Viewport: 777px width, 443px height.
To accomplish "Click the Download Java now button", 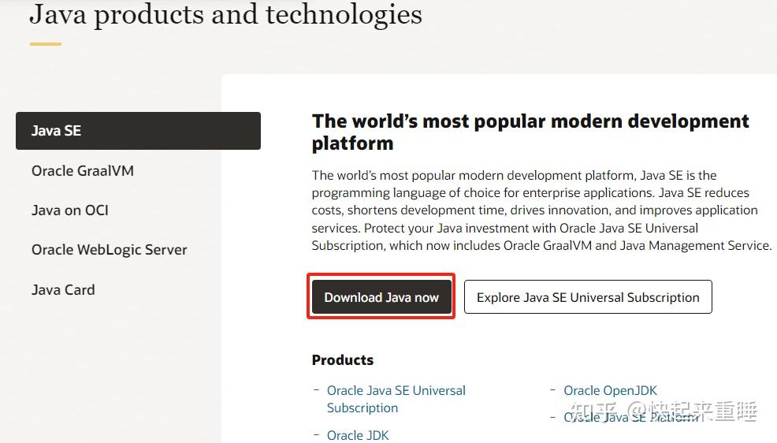I will [381, 297].
